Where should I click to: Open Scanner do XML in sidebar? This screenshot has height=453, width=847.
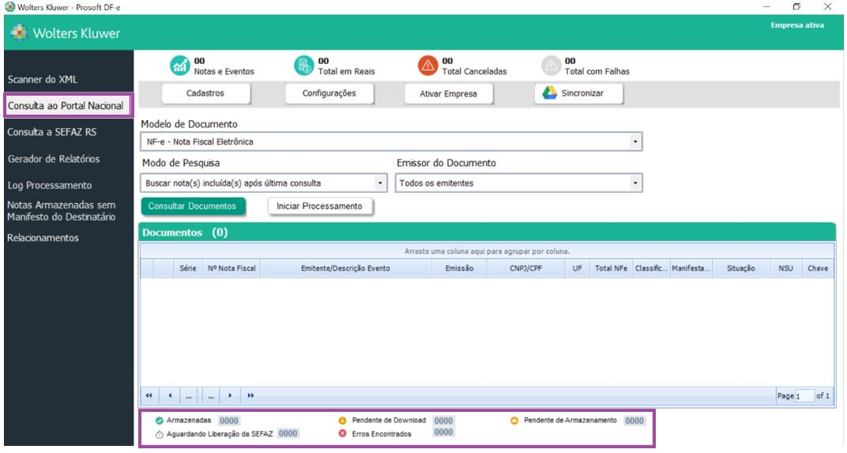click(43, 80)
